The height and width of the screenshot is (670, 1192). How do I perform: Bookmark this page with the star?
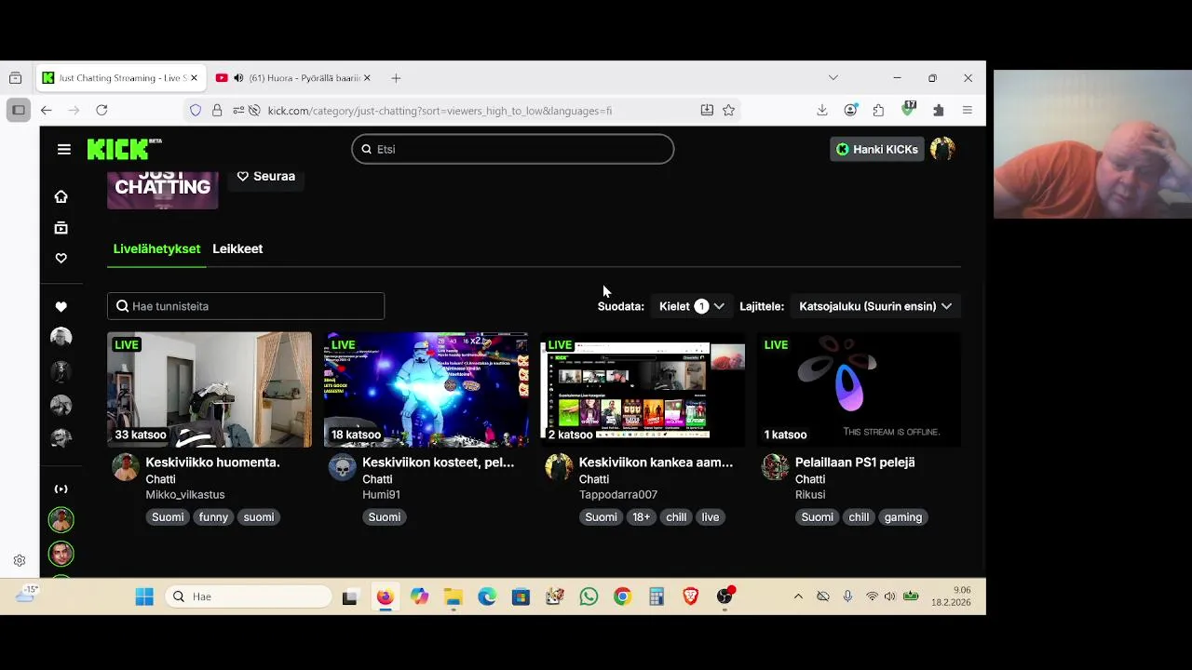point(728,110)
